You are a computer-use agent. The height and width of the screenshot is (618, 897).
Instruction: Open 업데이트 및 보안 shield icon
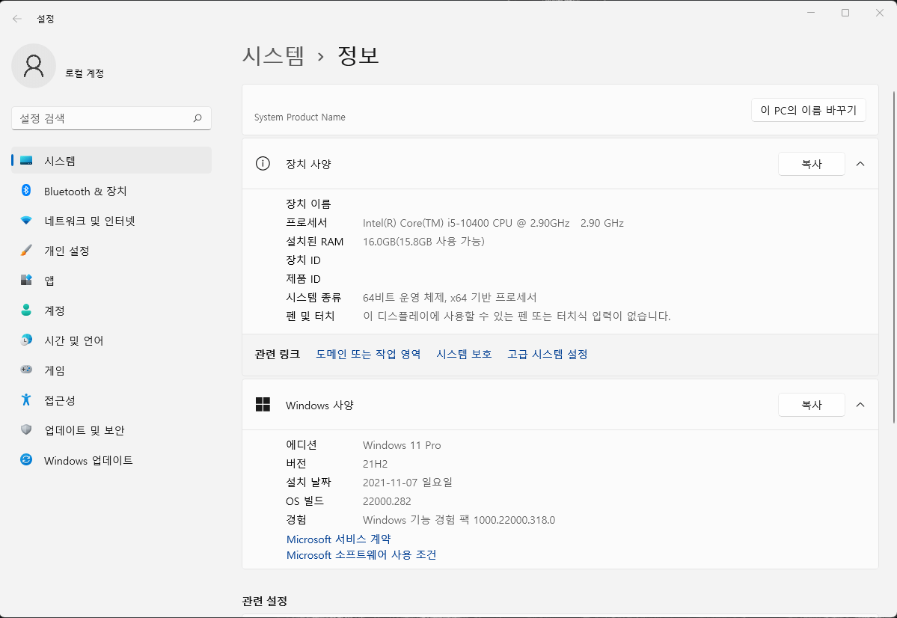coord(26,429)
